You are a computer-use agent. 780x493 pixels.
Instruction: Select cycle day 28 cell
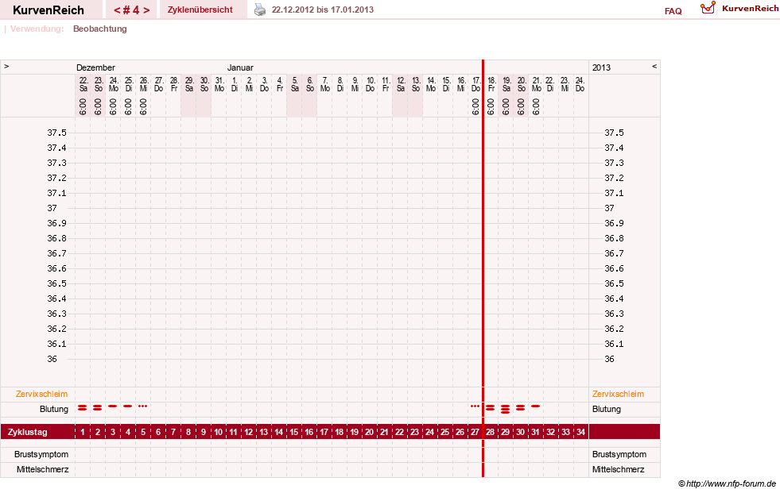491,432
